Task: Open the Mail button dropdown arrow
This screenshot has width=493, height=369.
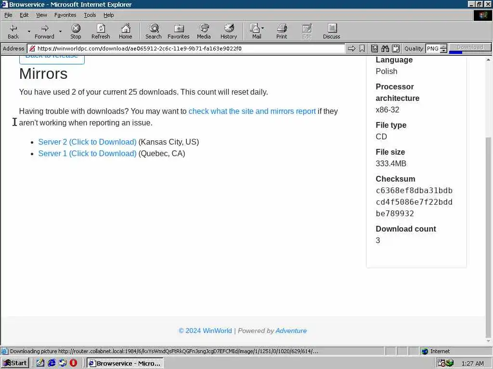Action: point(263,28)
